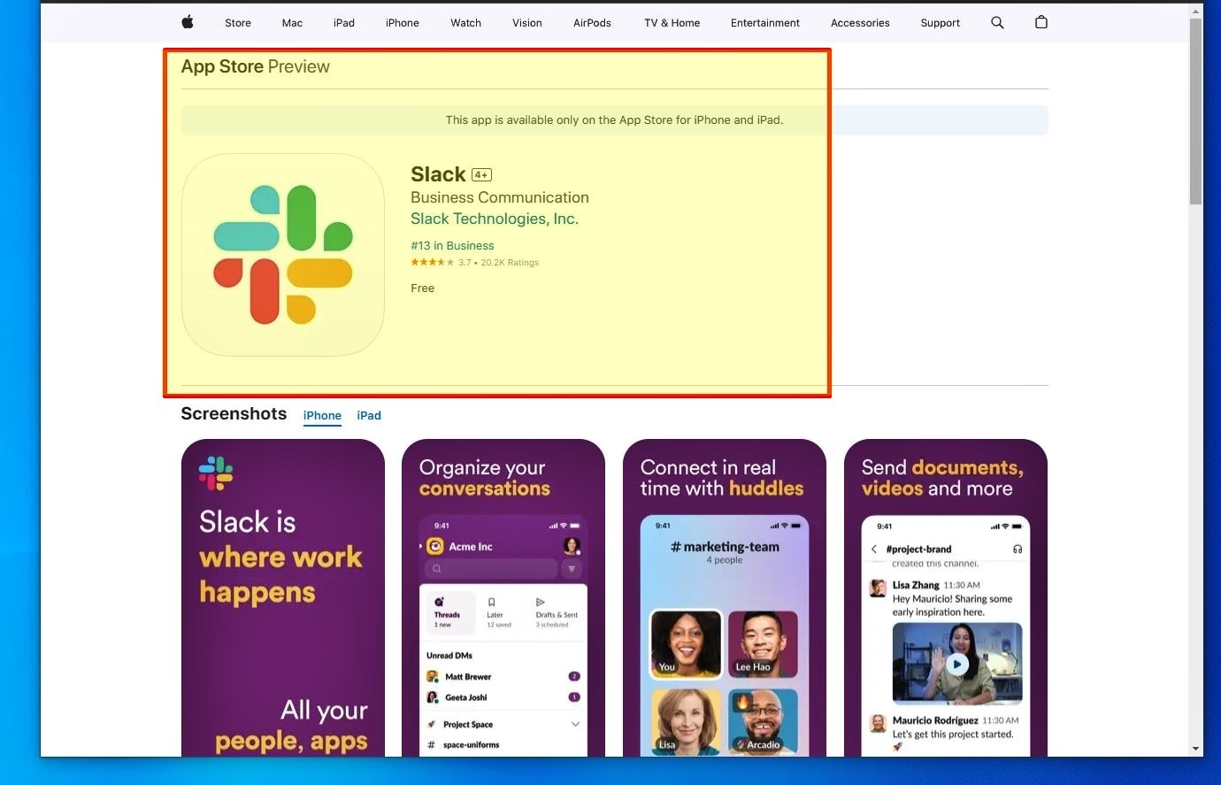Open the Mac menu
1221x785 pixels.
pyautogui.click(x=292, y=23)
